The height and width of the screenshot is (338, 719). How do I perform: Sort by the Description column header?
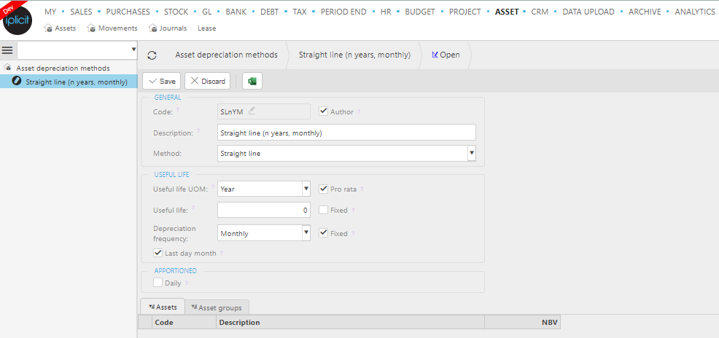pyautogui.click(x=350, y=323)
